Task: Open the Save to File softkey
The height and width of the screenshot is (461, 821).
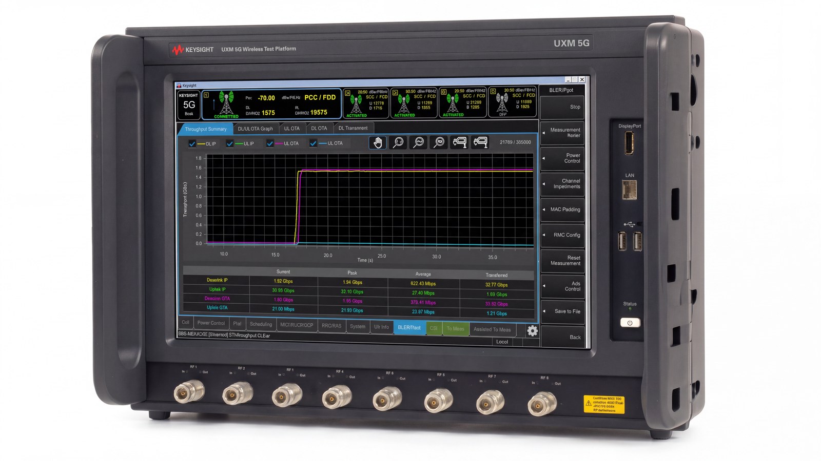Action: pos(562,311)
